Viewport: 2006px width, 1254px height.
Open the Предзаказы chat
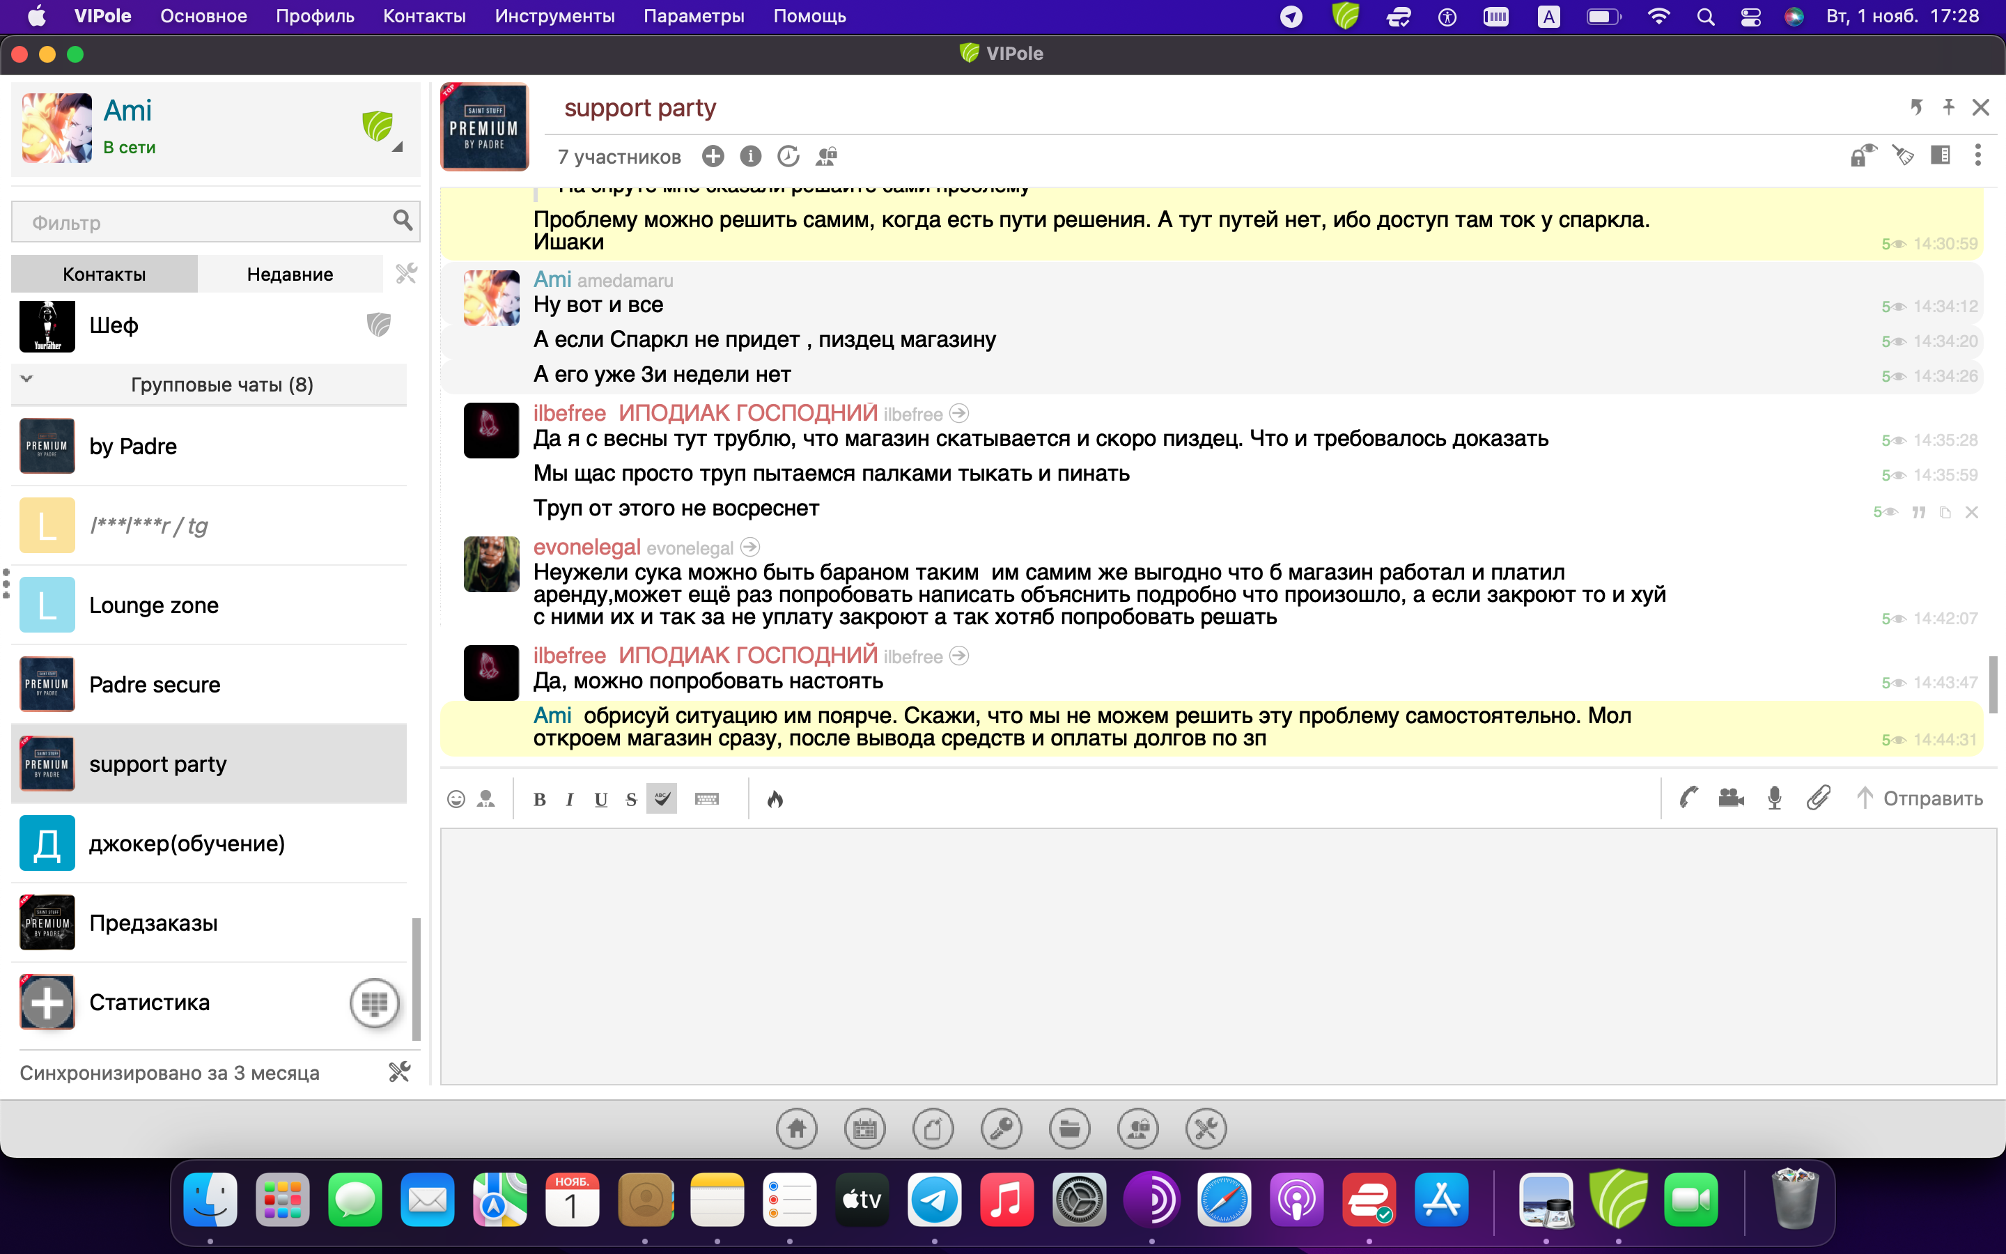[x=209, y=922]
